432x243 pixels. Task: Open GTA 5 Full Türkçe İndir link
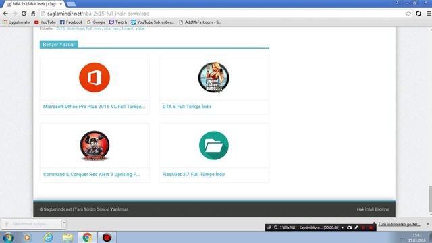pyautogui.click(x=187, y=107)
